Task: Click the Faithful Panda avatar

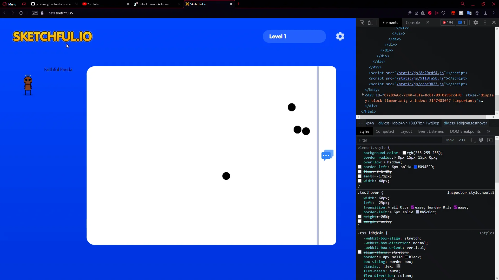Action: [x=28, y=85]
